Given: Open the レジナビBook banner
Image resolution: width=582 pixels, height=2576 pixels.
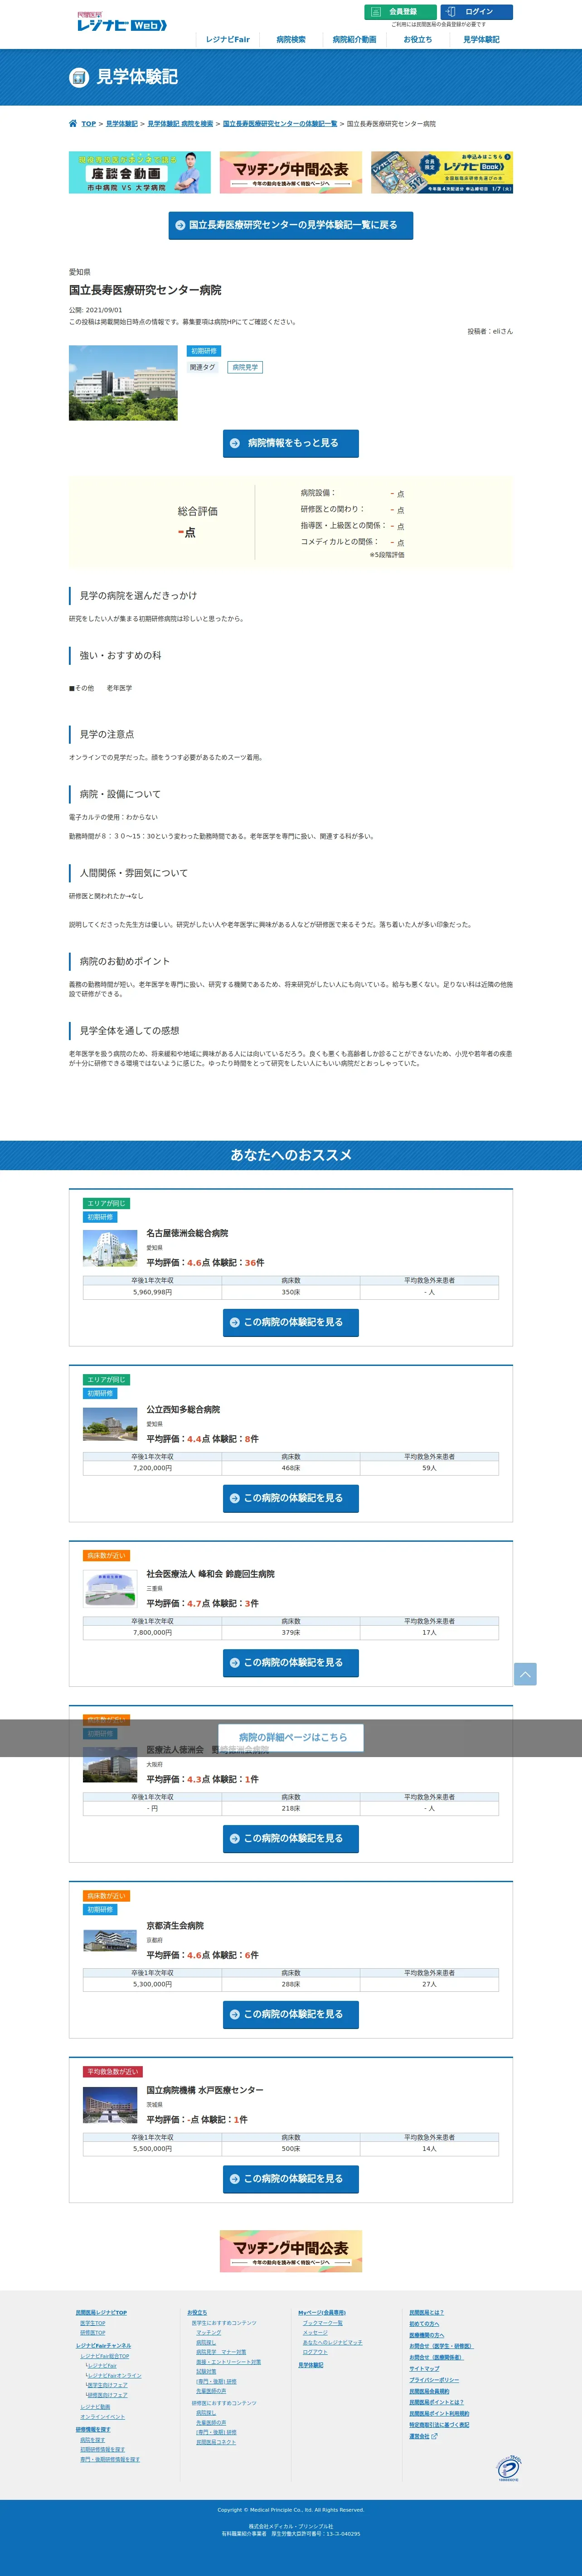Looking at the screenshot, I should (x=442, y=172).
